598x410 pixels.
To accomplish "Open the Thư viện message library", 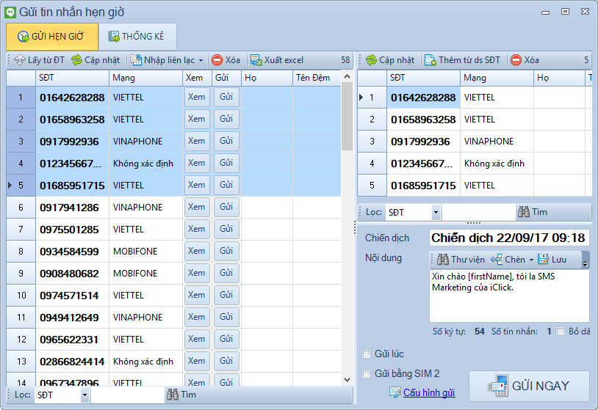I will point(461,260).
